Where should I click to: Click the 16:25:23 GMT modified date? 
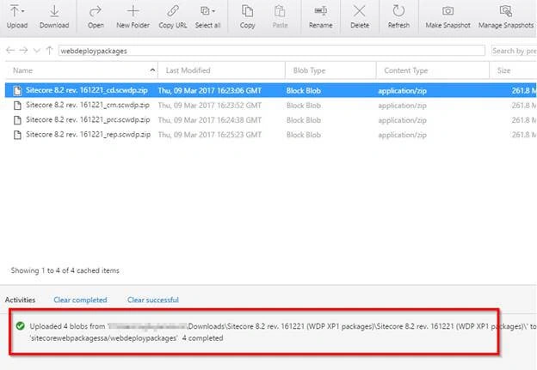(210, 135)
